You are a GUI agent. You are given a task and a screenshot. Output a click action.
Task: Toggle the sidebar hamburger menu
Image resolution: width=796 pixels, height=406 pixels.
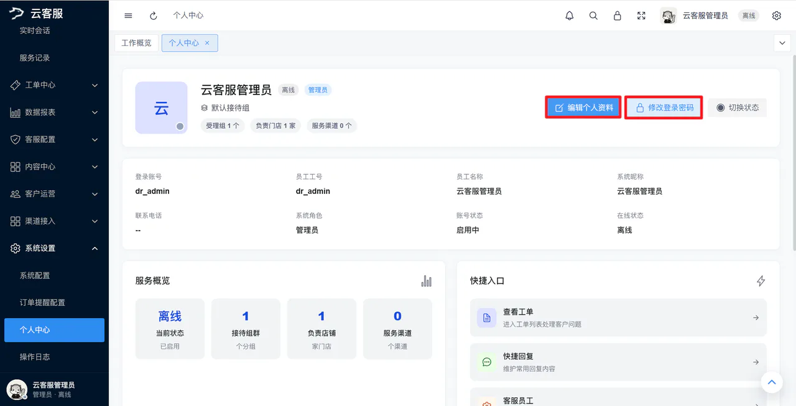128,16
